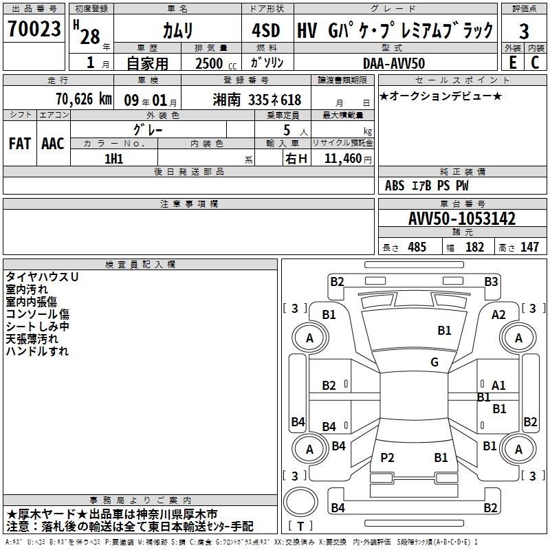Click the A1 door mark on the diagram

click(498, 386)
